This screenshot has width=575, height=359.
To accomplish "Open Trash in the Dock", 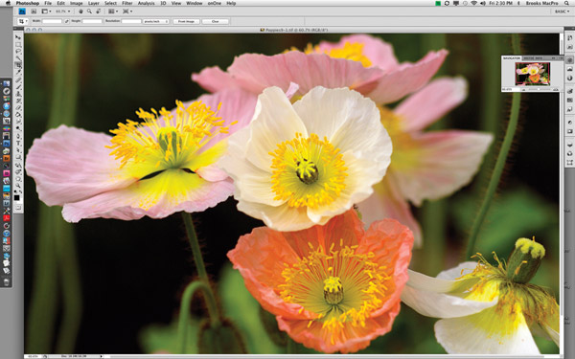I will click(7, 282).
